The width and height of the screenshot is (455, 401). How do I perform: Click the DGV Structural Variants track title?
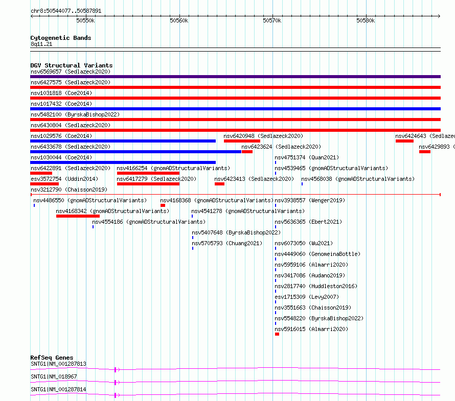coord(72,65)
